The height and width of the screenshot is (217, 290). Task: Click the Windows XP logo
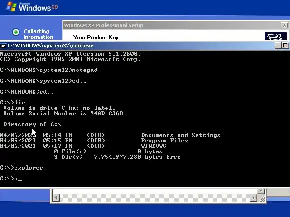pos(32,7)
